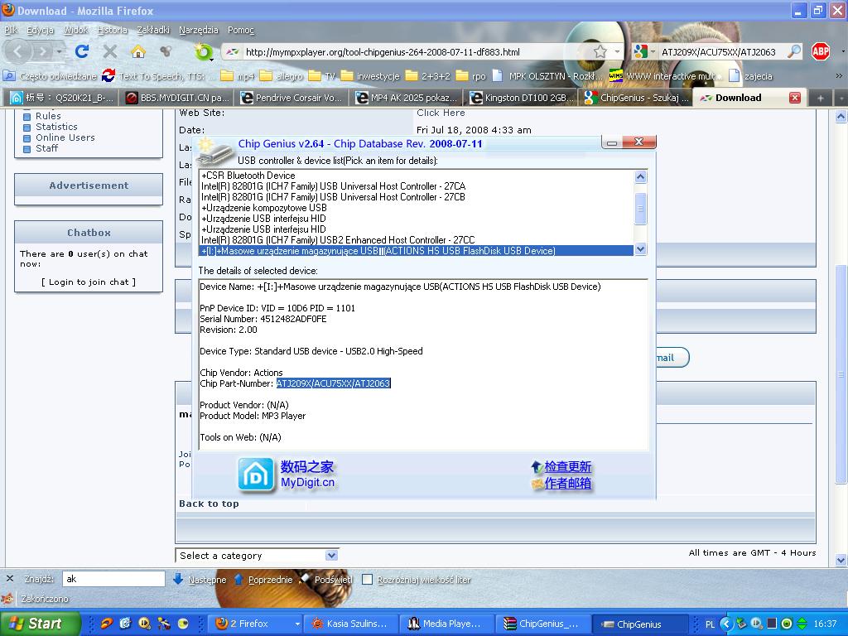
Task: Open Online Users sidebar link
Action: 65,137
